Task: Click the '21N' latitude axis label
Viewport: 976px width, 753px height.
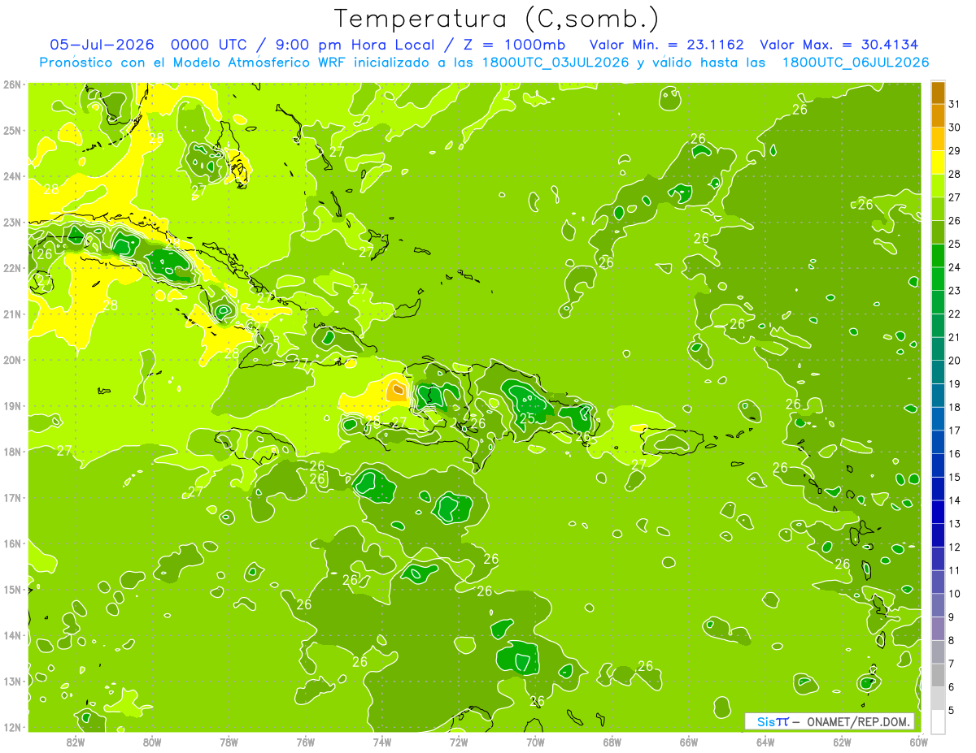Action: (x=12, y=314)
